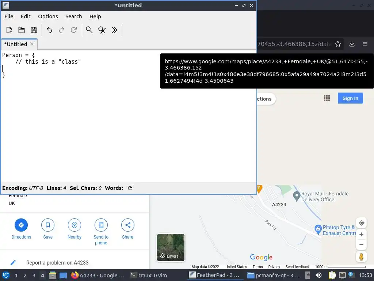Viewport: 374px width, 281px height.
Task: Zoom out on the map
Action: coord(361,244)
